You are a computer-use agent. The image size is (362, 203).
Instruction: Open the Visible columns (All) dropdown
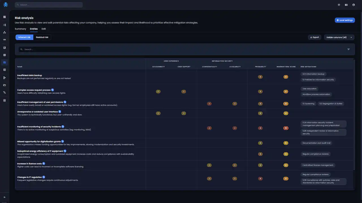[x=339, y=37]
